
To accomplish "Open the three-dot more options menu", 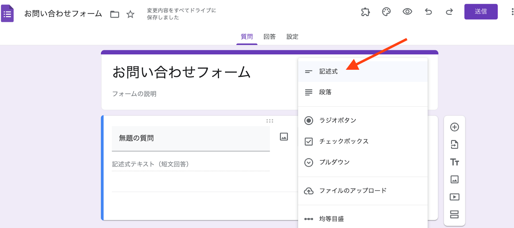I will (512, 12).
